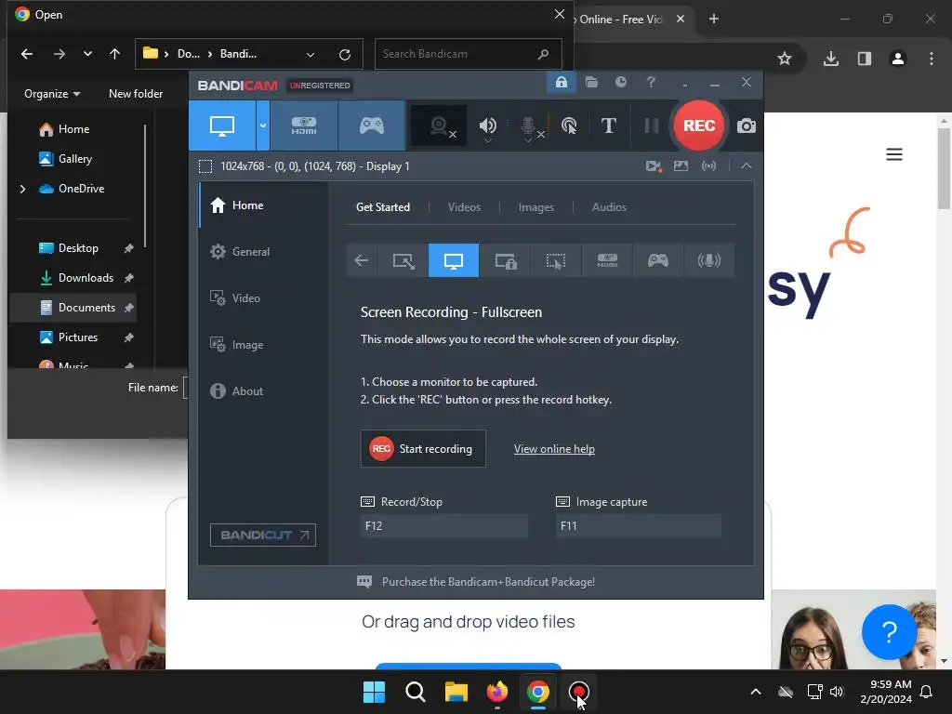Select around mouse mode icon
Viewport: 952px width, 714px height.
[556, 260]
